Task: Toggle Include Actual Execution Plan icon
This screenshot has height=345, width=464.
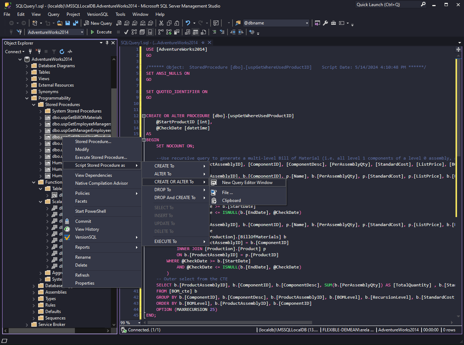Action: coord(161,32)
